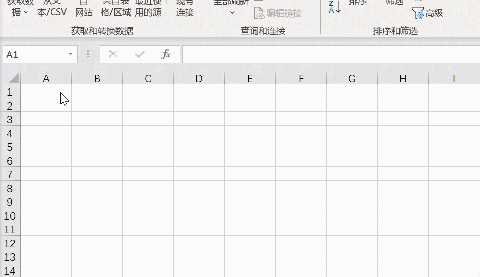Open the Get Data (获取数据) dropdown
480x277 pixels.
click(x=20, y=8)
